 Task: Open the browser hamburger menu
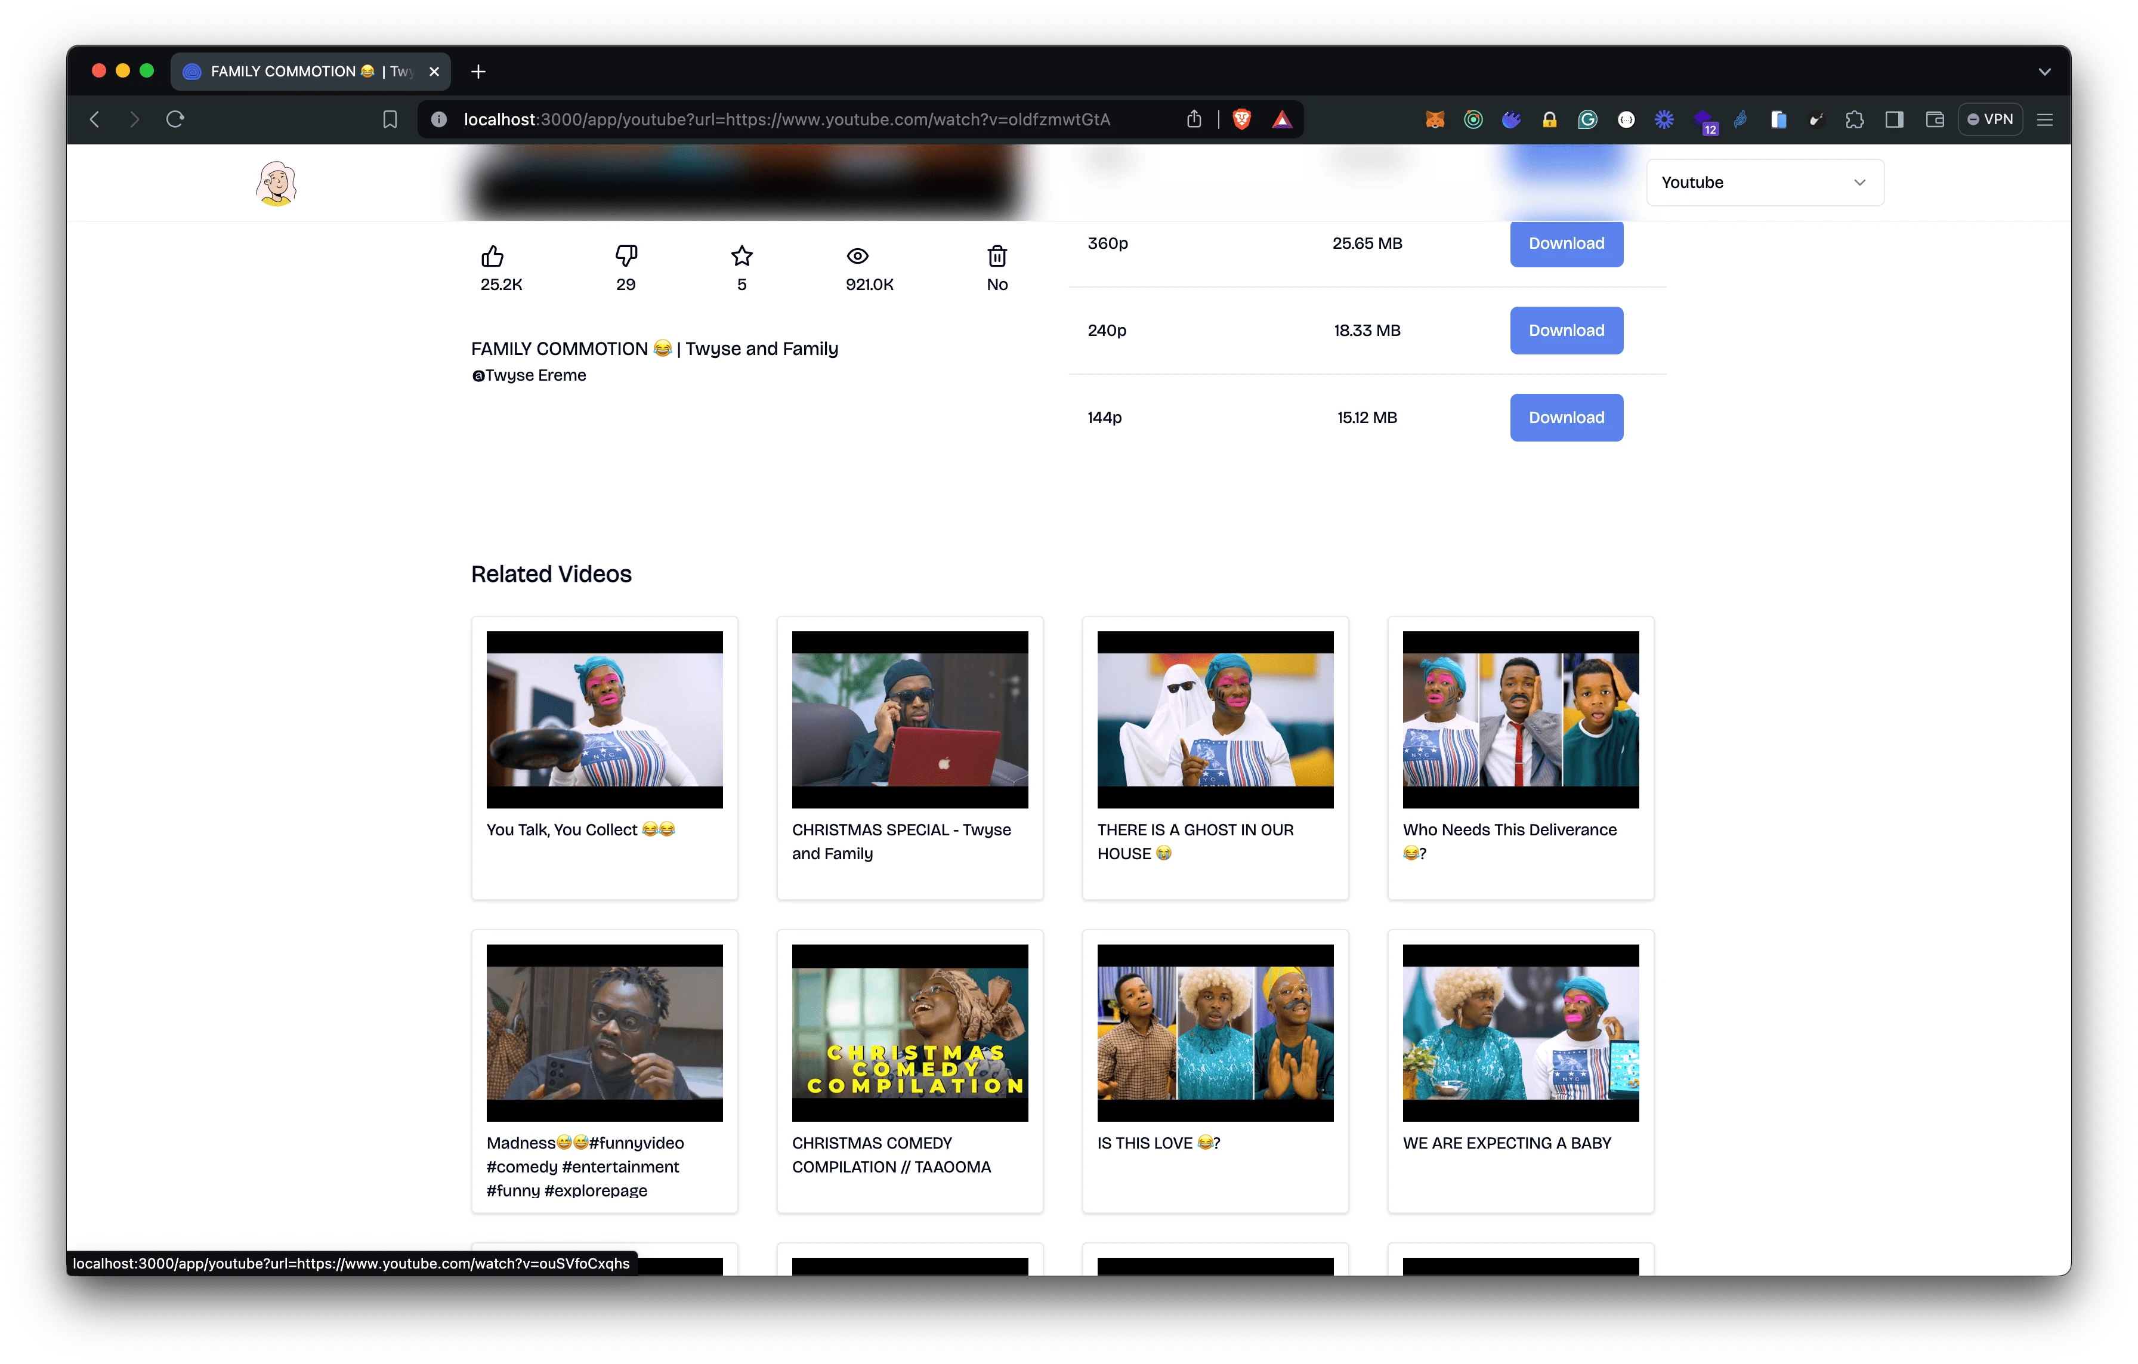[2045, 119]
